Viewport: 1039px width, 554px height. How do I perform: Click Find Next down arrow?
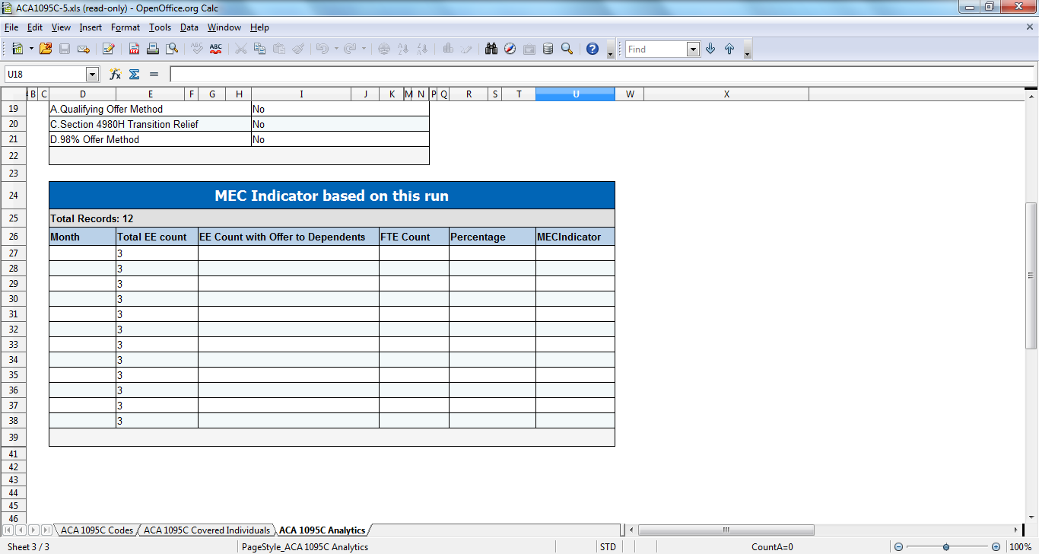(x=710, y=49)
